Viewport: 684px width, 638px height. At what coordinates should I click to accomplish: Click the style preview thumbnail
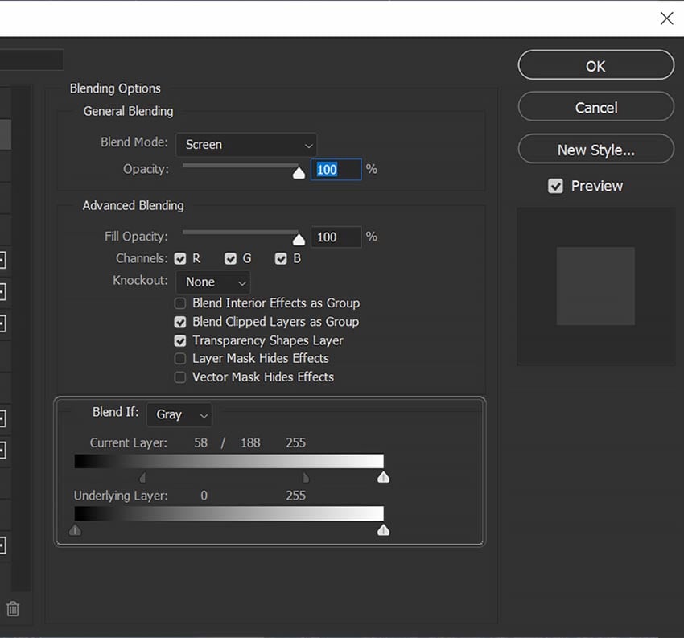point(595,286)
